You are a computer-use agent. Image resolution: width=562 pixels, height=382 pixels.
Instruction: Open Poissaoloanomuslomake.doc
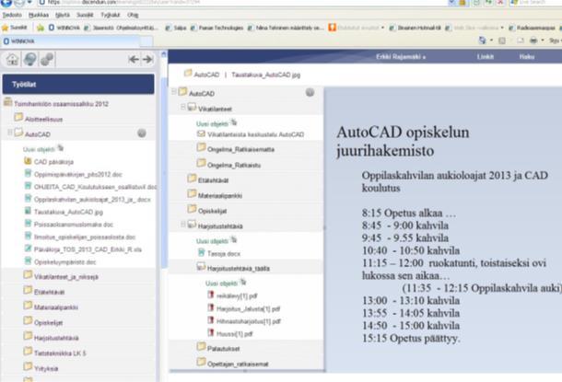(74, 225)
